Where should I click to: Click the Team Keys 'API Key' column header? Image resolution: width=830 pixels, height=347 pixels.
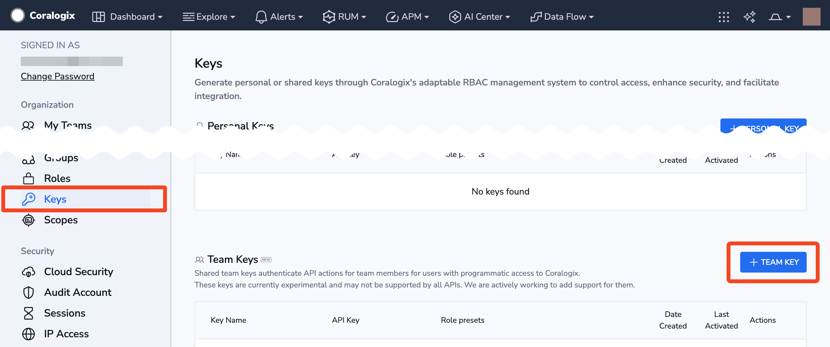[x=346, y=320]
